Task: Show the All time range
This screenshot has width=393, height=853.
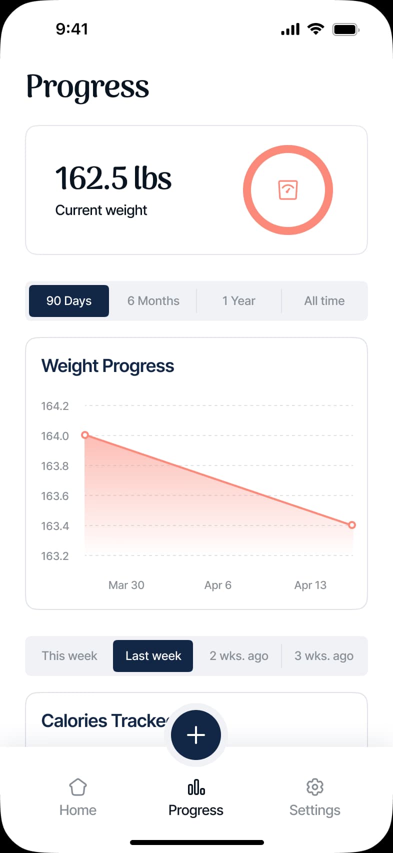Action: pos(324,301)
